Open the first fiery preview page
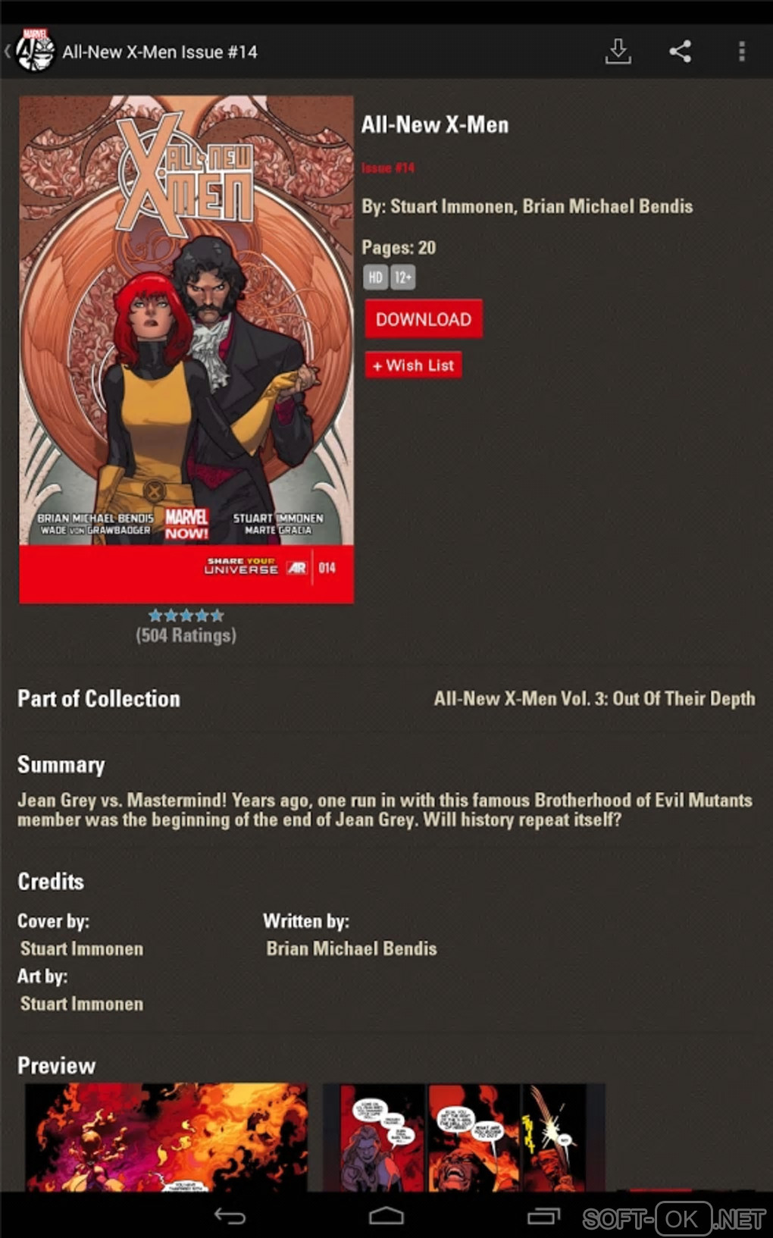Screen dimensions: 773x1238 pyautogui.click(x=167, y=1137)
